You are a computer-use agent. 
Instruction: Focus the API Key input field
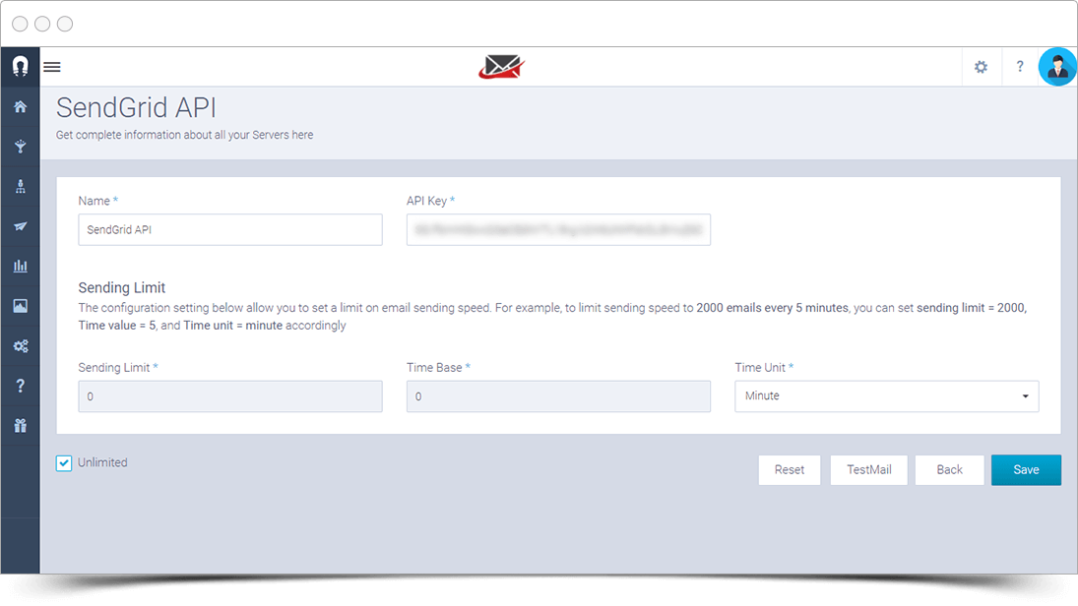558,229
